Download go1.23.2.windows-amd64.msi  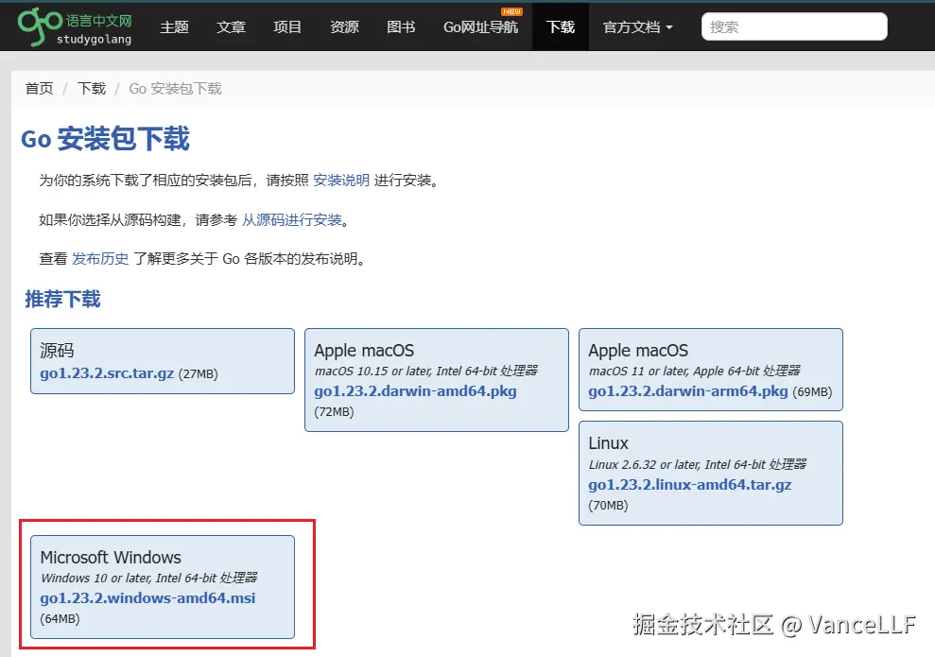pos(147,598)
